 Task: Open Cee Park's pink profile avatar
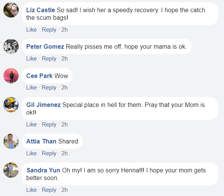11,76
